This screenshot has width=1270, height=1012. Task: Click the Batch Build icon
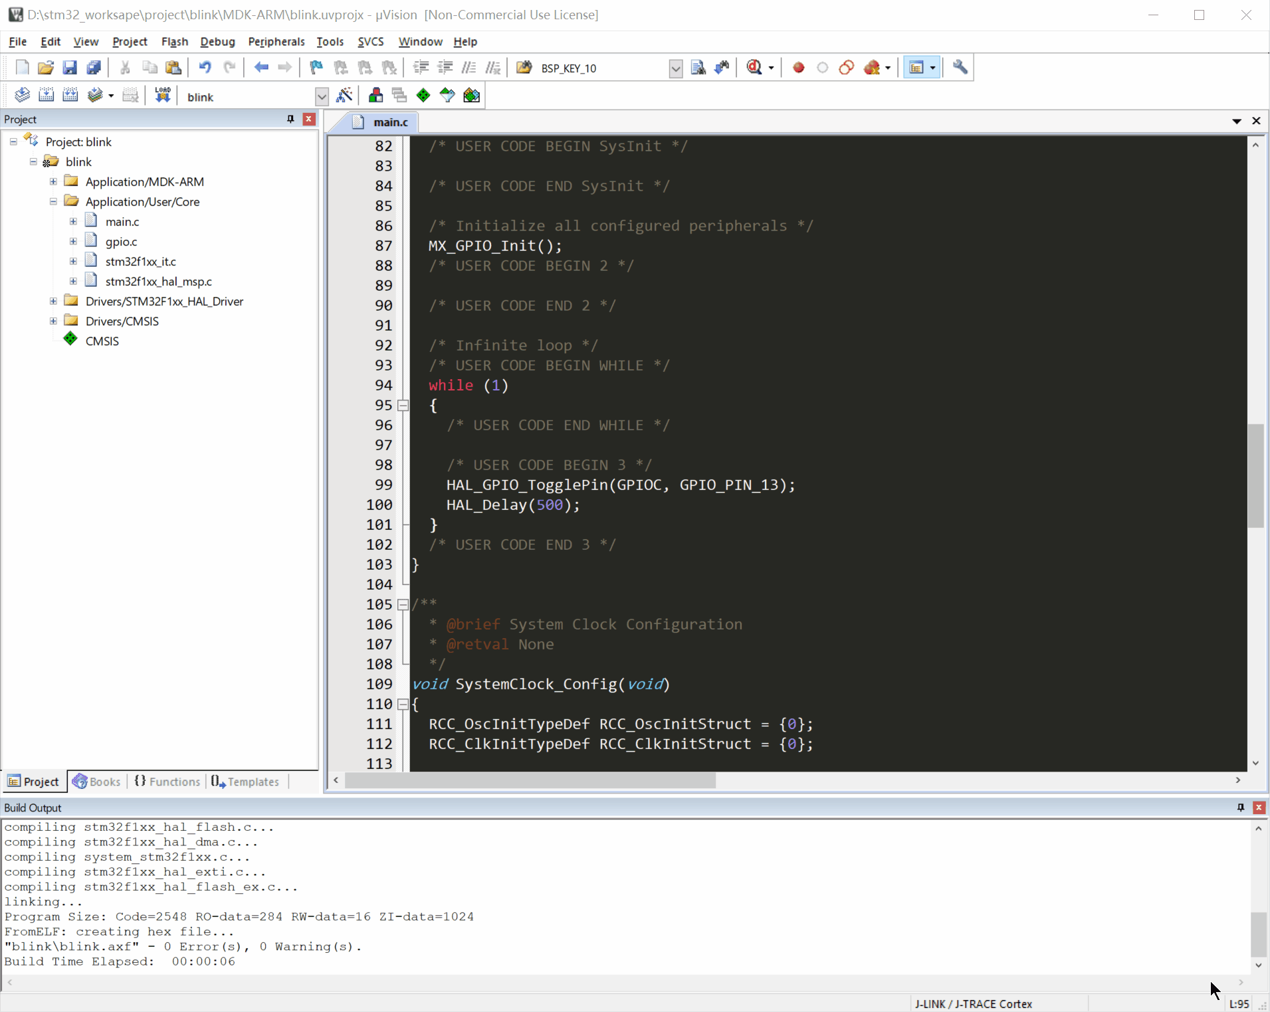point(95,96)
